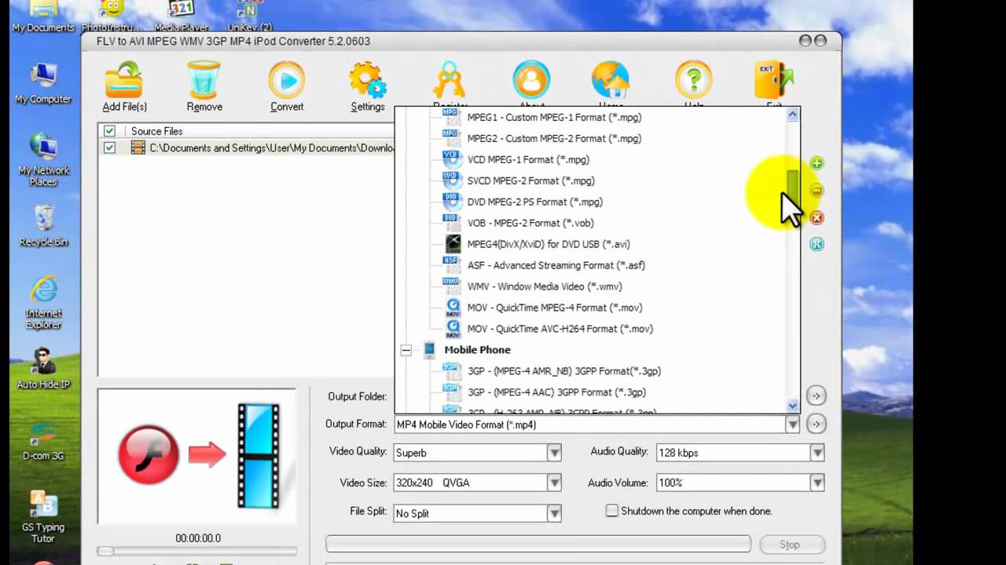
Task: Collapse the Mobile Phone tree group
Action: pyautogui.click(x=406, y=350)
